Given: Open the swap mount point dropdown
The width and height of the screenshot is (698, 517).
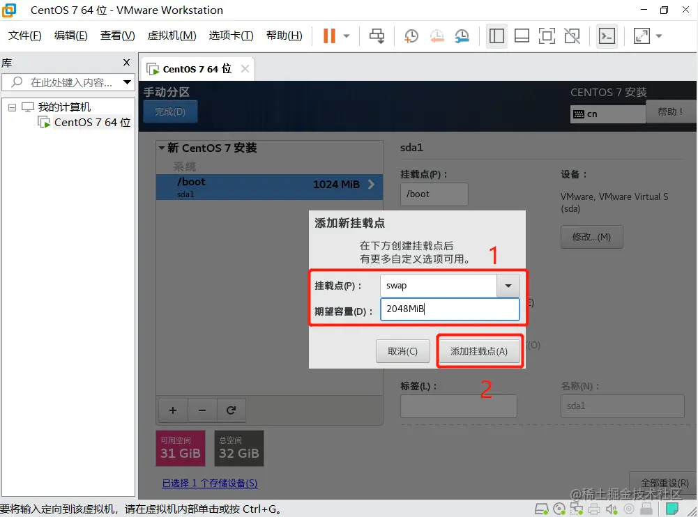Looking at the screenshot, I should point(508,285).
